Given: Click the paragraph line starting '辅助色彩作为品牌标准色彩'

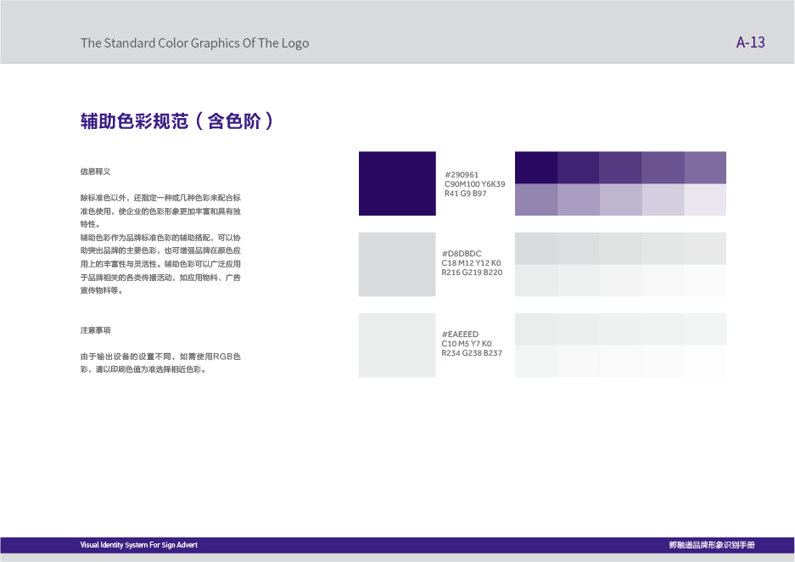Looking at the screenshot, I should point(160,238).
